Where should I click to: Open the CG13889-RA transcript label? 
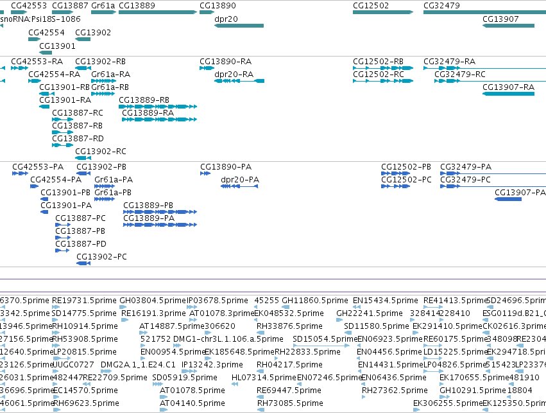[148, 113]
